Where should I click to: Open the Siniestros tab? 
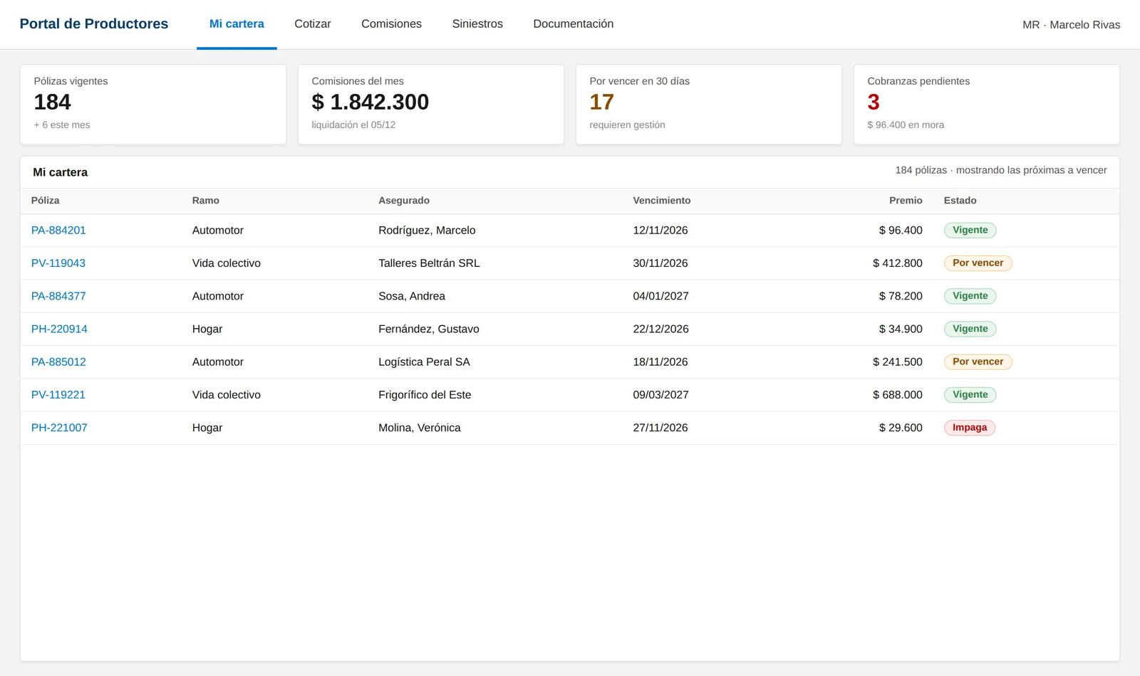[477, 24]
